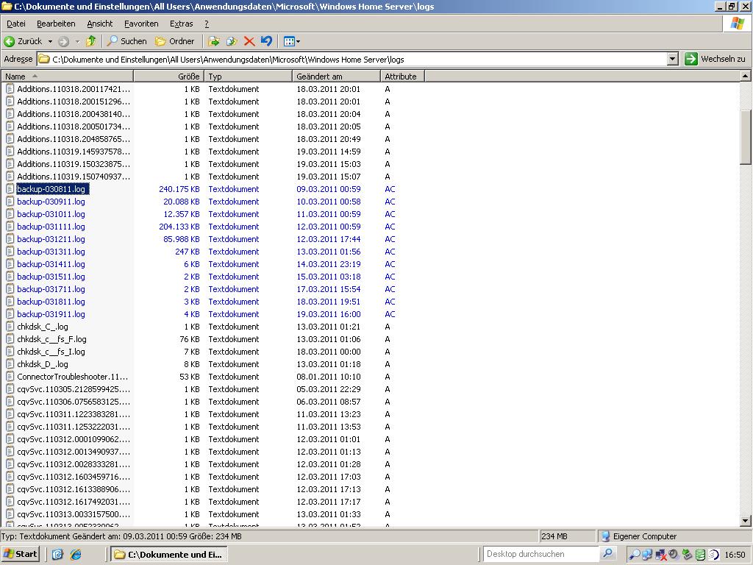Click the 240.175 KB size cell
Image resolution: width=753 pixels, height=565 pixels.
click(x=179, y=189)
